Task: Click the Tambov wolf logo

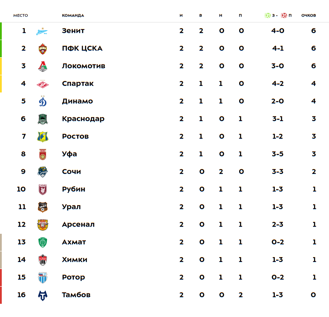Action: click(43, 295)
